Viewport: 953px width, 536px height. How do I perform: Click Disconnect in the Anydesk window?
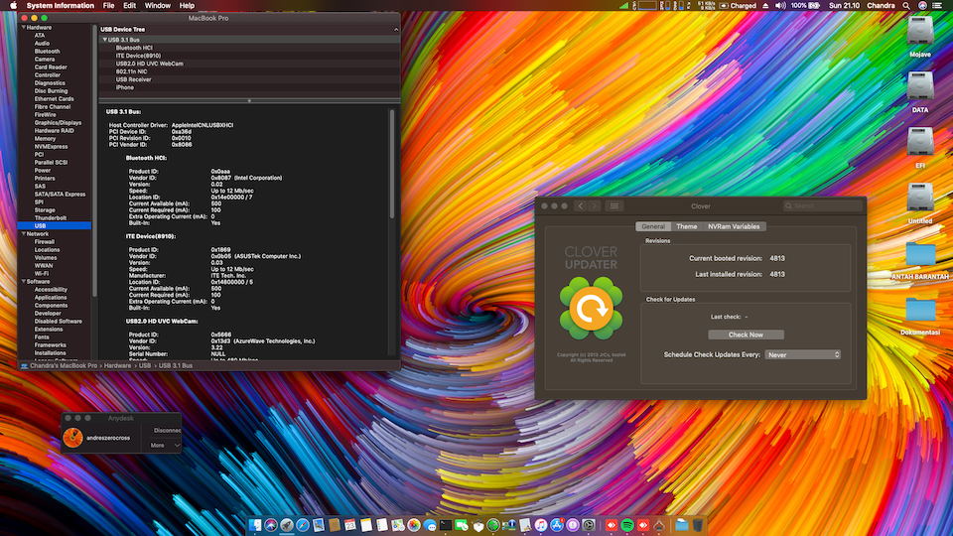tap(166, 430)
